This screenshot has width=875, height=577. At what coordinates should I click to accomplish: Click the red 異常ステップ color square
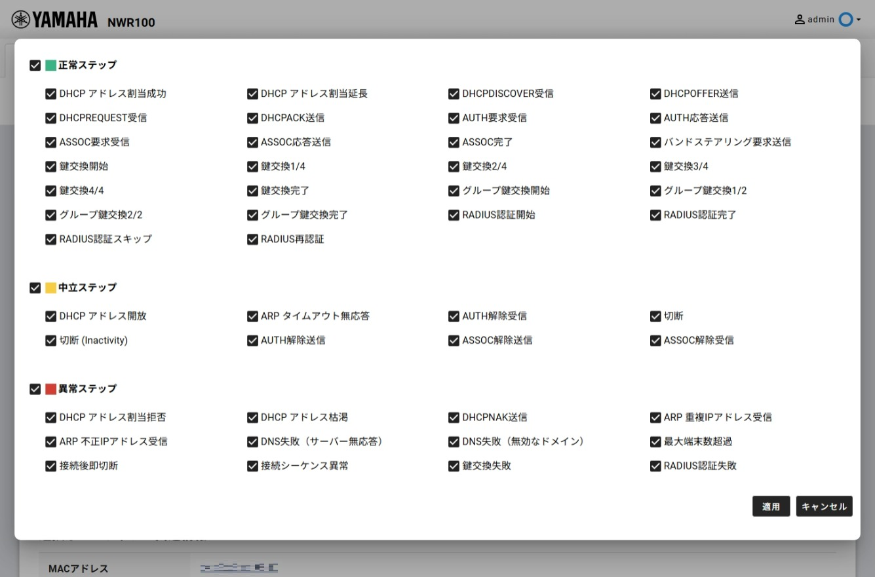coord(50,389)
